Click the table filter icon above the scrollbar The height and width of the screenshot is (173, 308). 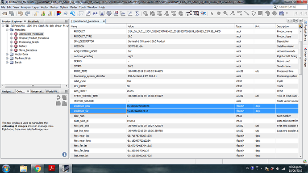[300, 26]
